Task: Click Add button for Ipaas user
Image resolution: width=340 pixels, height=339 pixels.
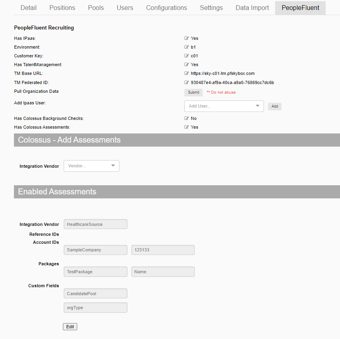Action: [275, 106]
